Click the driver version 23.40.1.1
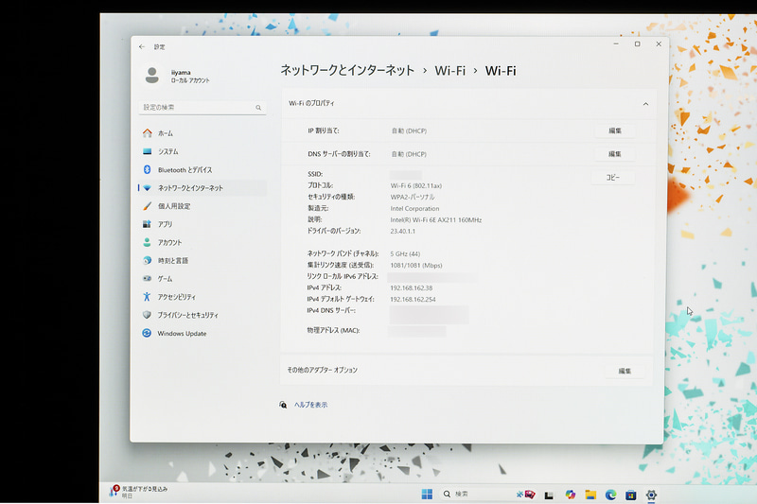This screenshot has height=504, width=757. [x=403, y=231]
